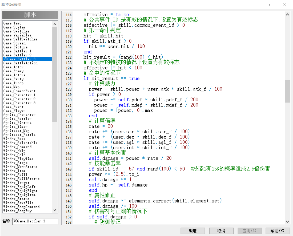Select Game_Battler 1 script
This screenshot has height=236, width=293.
(27, 51)
